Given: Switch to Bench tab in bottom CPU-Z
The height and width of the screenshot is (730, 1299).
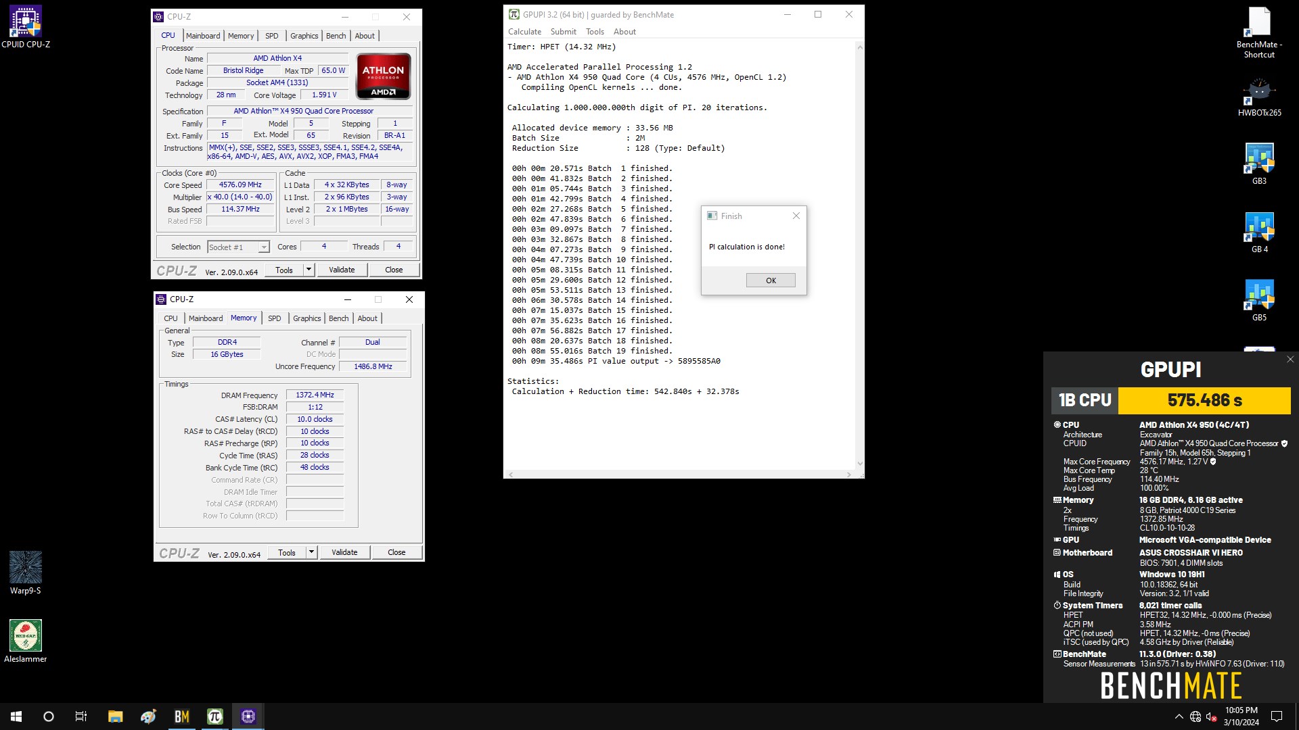Looking at the screenshot, I should pyautogui.click(x=338, y=318).
